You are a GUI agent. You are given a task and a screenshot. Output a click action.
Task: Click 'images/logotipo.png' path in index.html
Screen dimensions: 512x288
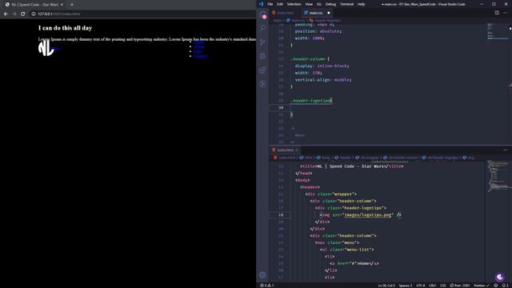(368, 215)
